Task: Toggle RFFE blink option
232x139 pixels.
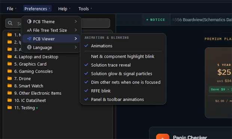Action: [x=123, y=91]
